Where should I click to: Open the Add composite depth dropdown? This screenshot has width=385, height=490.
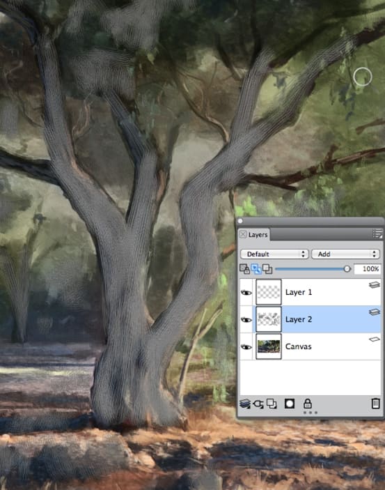click(345, 254)
